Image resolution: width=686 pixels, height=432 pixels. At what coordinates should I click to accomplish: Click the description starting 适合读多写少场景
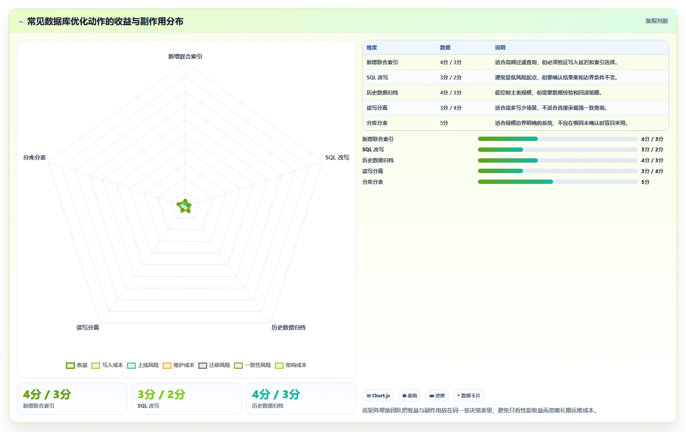click(551, 108)
